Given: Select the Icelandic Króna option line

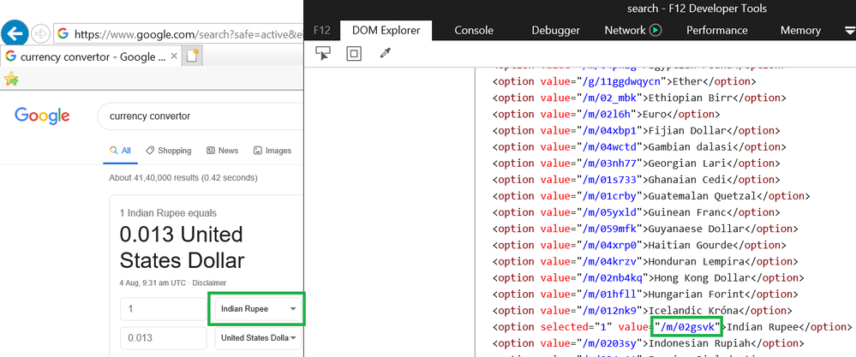Looking at the screenshot, I should pos(642,311).
